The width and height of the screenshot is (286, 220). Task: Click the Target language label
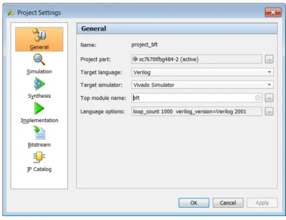tap(101, 73)
